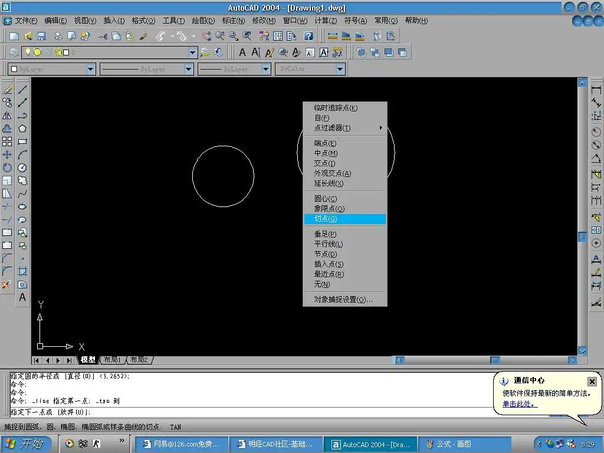Toggle layer 0 lock padlock icon
The height and width of the screenshot is (453, 604).
(x=58, y=52)
